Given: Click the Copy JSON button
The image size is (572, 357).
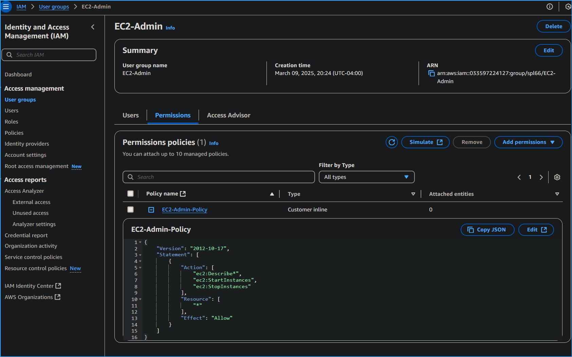Looking at the screenshot, I should tap(487, 230).
